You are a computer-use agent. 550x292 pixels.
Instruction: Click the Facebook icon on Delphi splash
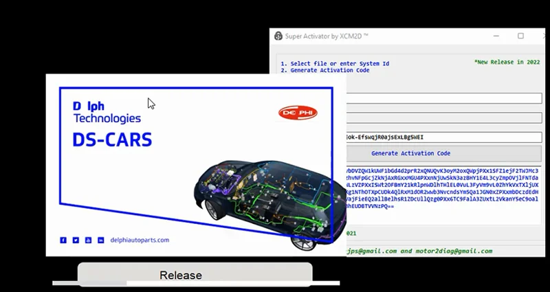point(63,240)
